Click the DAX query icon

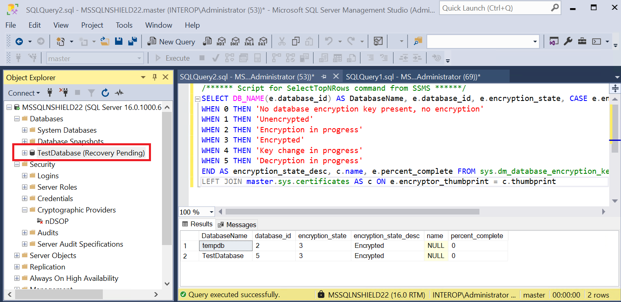(x=262, y=42)
